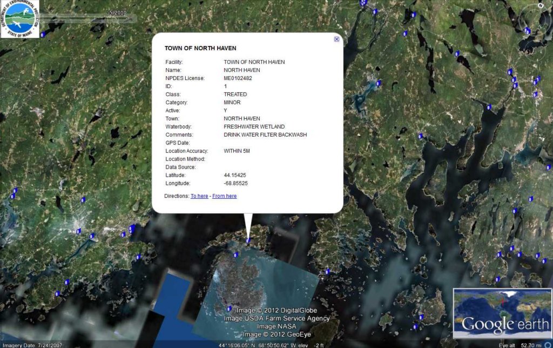Viewport: 553px width, 348px height.
Task: Click the "NPDES License:" field label
Action: tap(185, 78)
